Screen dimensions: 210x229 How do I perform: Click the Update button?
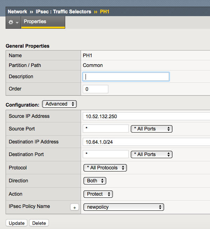(16, 223)
